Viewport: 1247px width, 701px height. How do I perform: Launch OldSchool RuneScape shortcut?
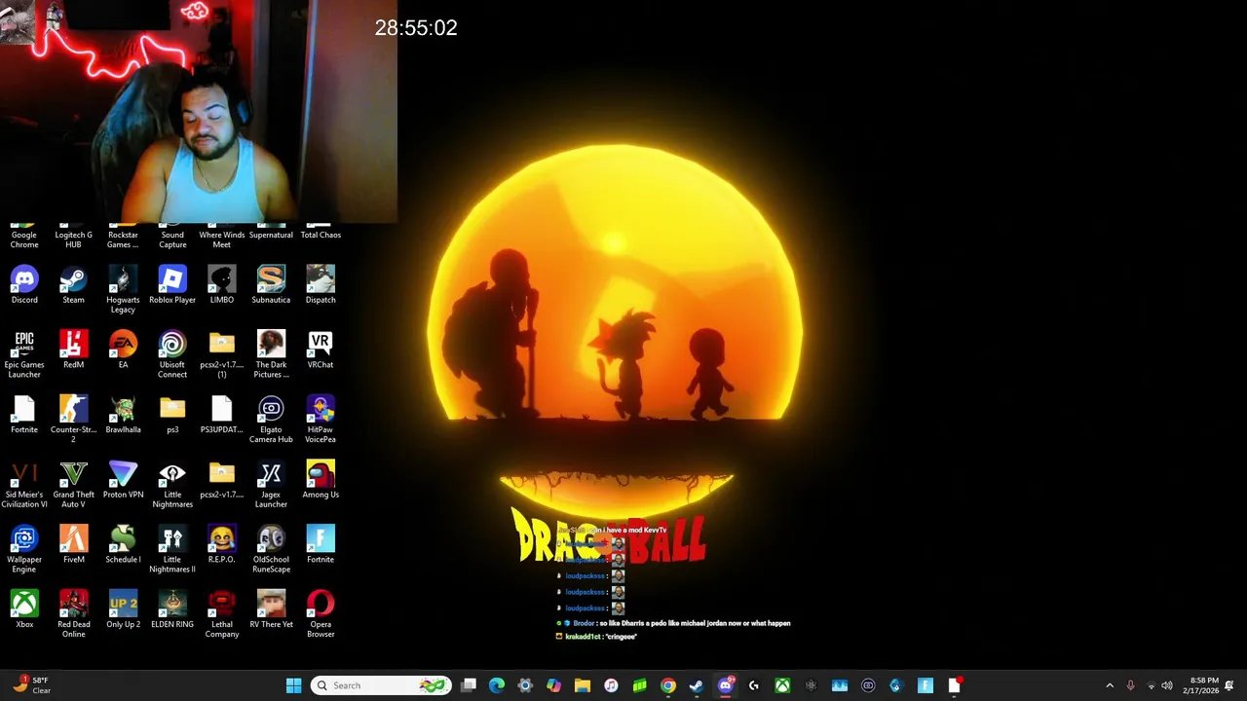(271, 549)
